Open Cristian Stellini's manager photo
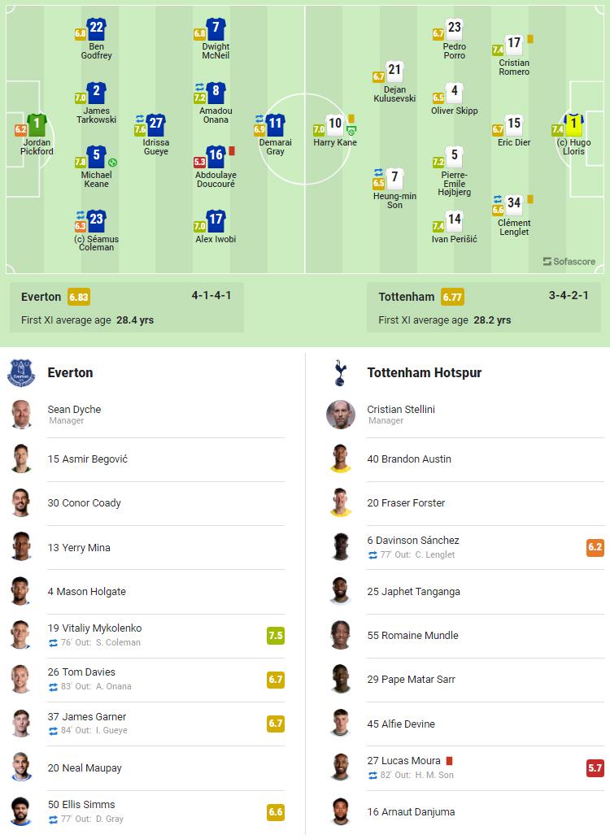The width and height of the screenshot is (610, 839). [x=341, y=415]
